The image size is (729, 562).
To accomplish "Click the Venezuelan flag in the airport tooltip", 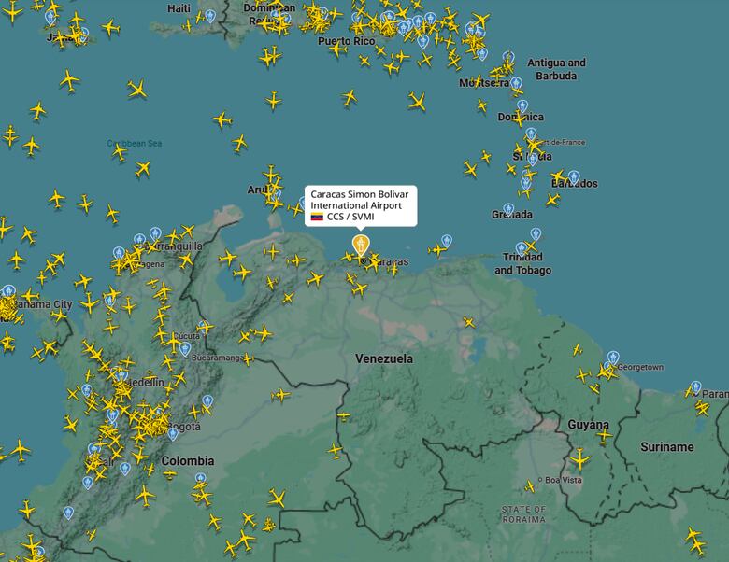I will (x=317, y=217).
